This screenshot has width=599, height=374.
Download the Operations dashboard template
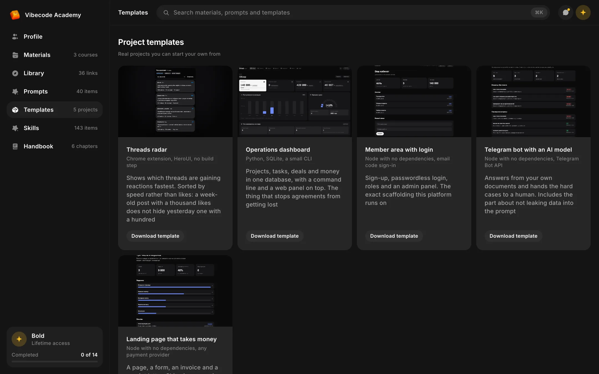pyautogui.click(x=275, y=236)
